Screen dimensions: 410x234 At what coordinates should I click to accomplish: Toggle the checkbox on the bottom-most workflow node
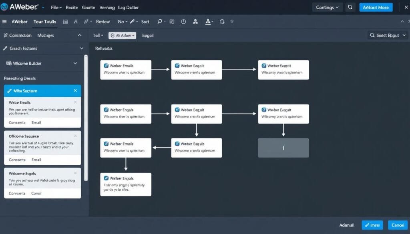[106, 178]
